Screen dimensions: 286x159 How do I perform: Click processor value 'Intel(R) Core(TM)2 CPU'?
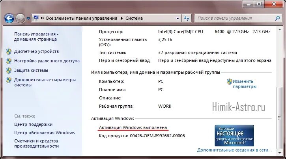click(x=180, y=32)
